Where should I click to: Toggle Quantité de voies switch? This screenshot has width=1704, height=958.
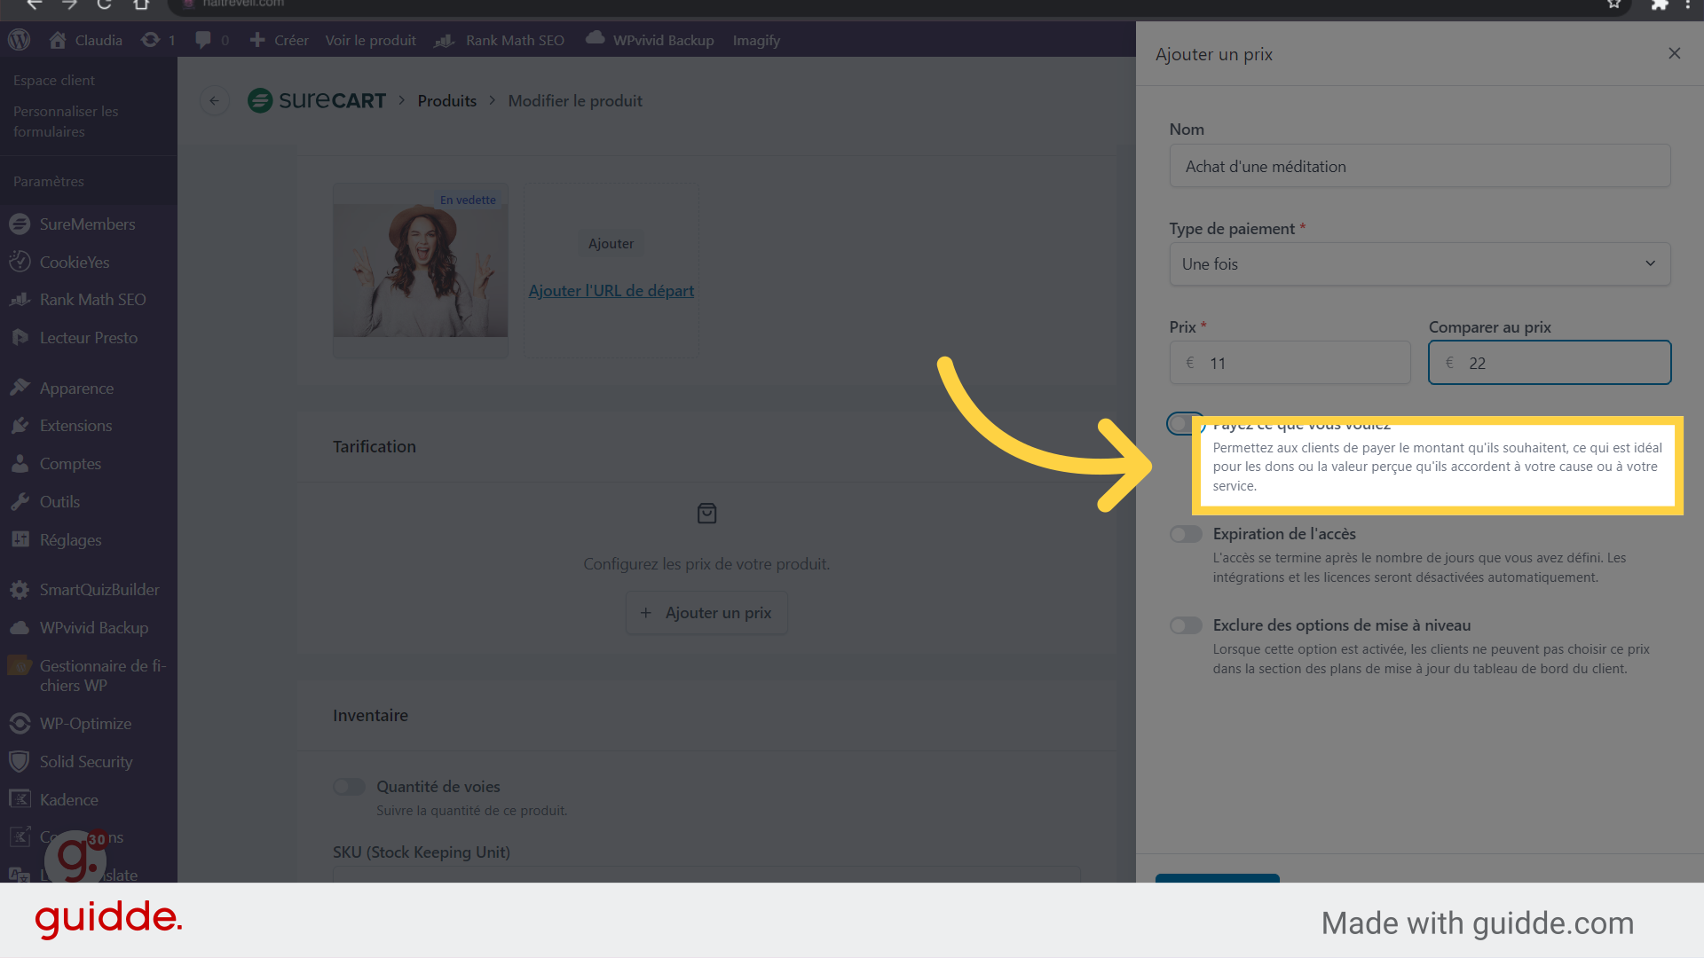(x=349, y=787)
